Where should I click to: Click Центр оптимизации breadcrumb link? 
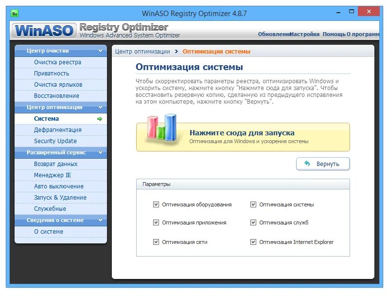click(142, 52)
